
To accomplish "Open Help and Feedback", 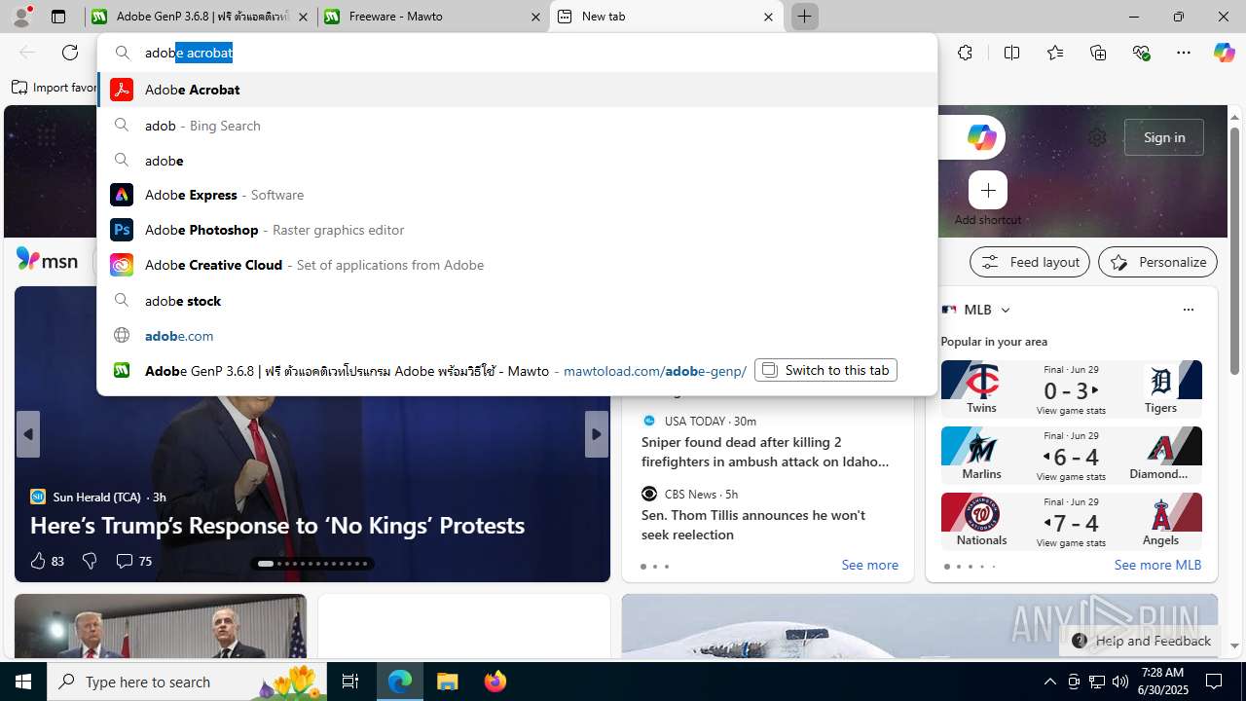I will 1141,641.
